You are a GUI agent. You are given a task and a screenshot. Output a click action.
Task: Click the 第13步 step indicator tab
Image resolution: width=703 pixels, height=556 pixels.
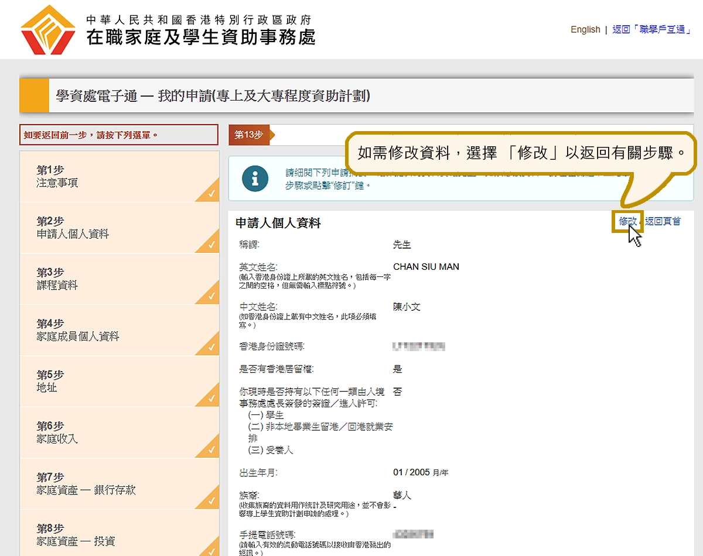(x=249, y=135)
